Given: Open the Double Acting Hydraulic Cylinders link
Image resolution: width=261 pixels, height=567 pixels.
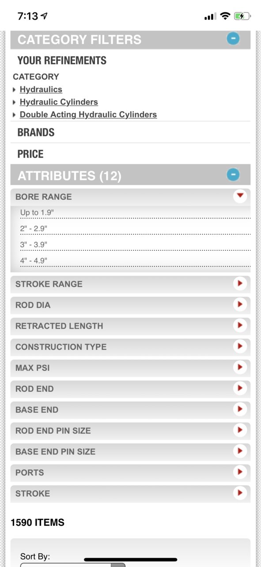Looking at the screenshot, I should [88, 114].
